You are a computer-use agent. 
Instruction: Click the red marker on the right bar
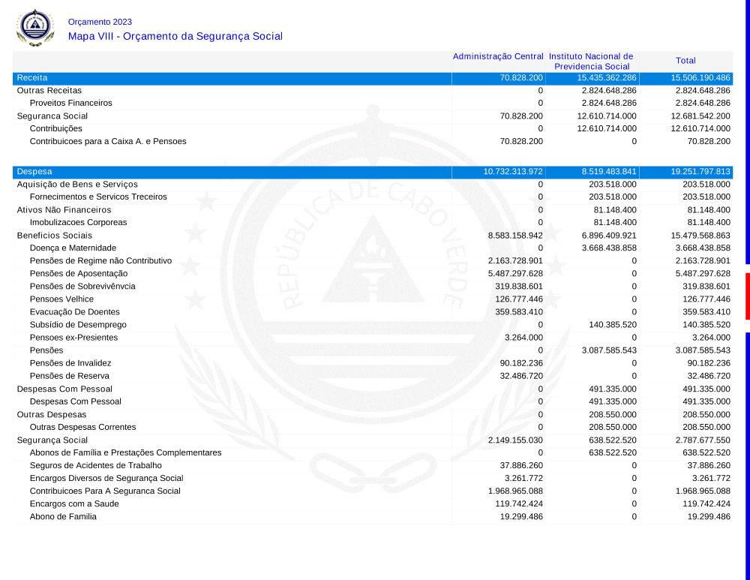tap(747, 296)
